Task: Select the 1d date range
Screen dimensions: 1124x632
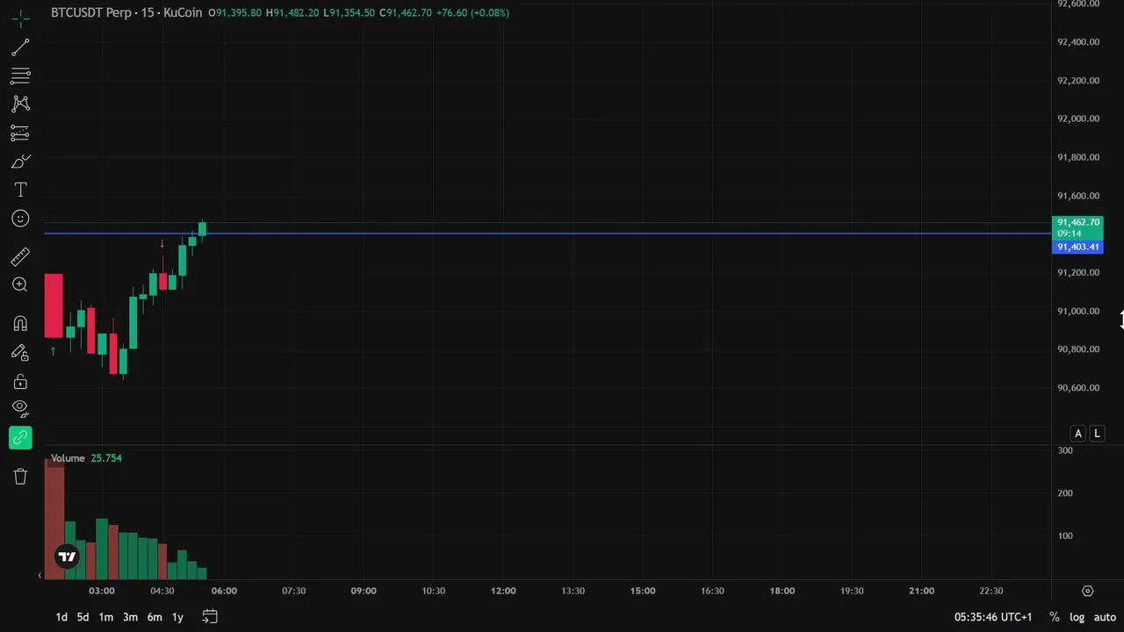Action: (x=61, y=617)
